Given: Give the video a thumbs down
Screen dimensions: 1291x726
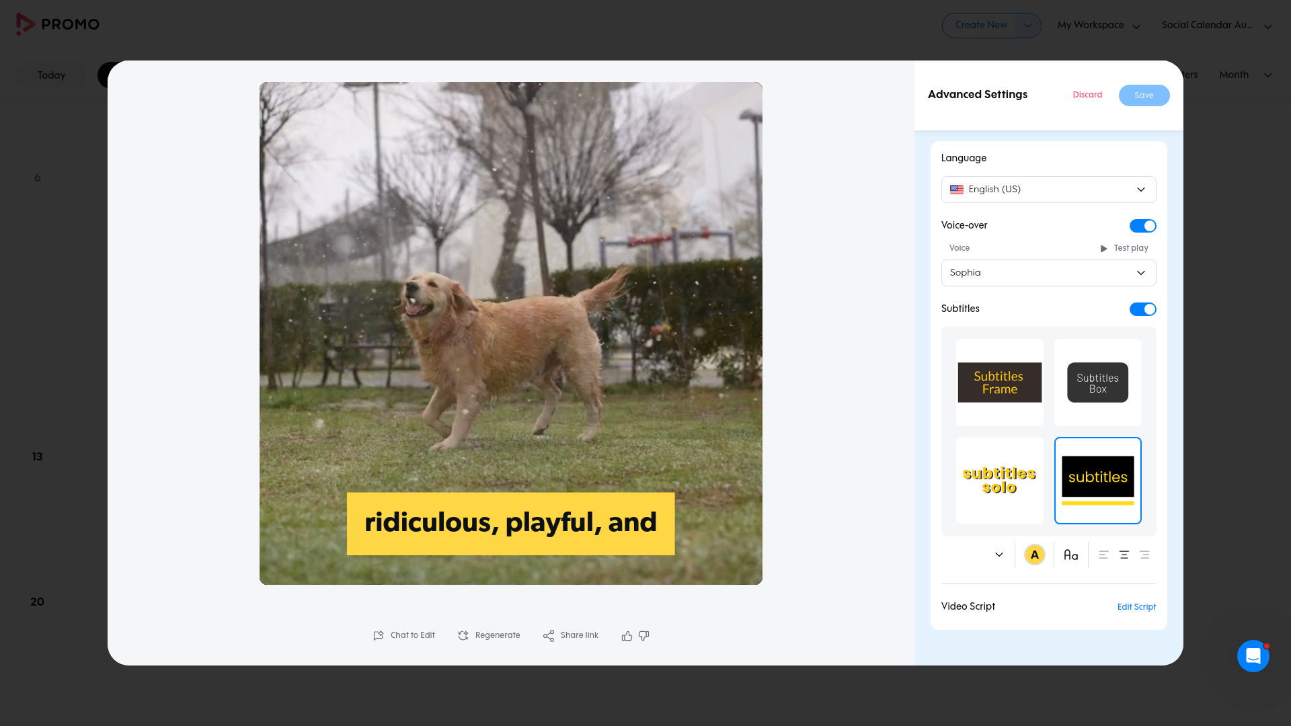Looking at the screenshot, I should [x=644, y=635].
